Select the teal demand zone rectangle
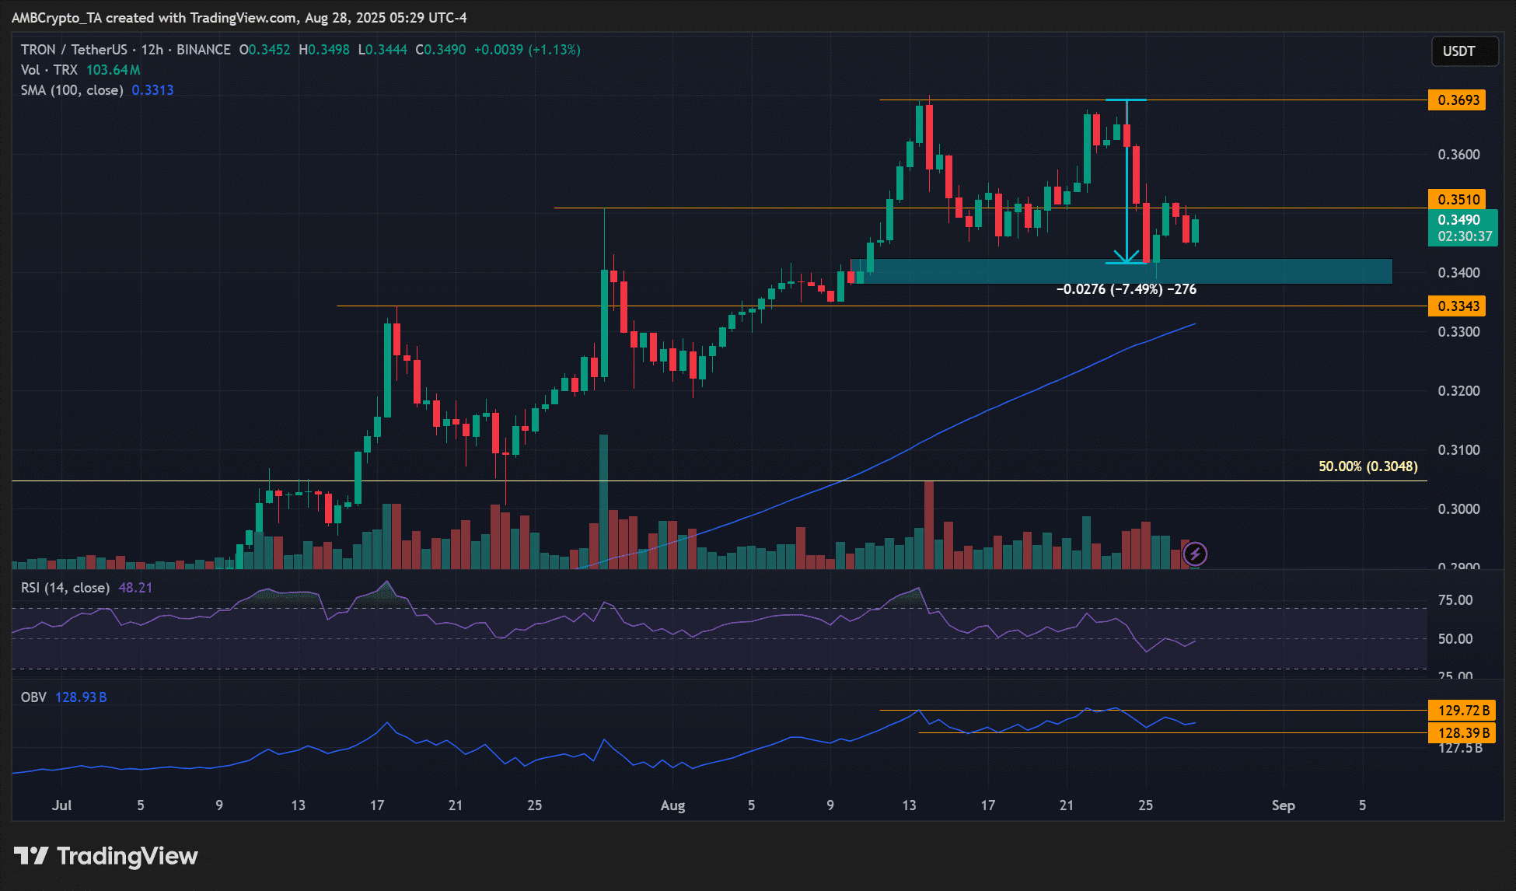The height and width of the screenshot is (891, 1516). pyautogui.click(x=1122, y=271)
